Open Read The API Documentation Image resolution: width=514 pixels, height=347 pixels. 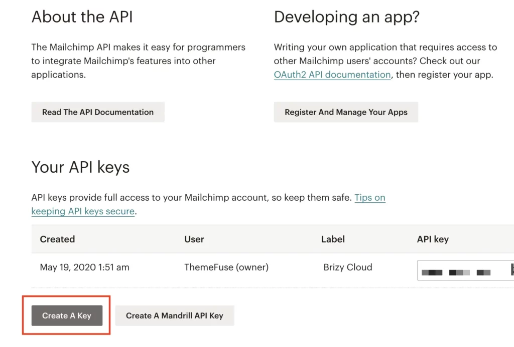(97, 112)
